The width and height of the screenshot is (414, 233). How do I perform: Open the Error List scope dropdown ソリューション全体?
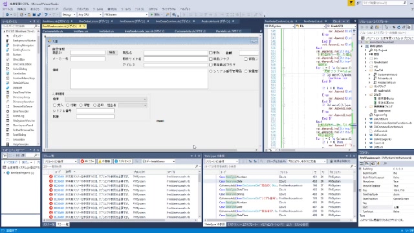coord(60,161)
